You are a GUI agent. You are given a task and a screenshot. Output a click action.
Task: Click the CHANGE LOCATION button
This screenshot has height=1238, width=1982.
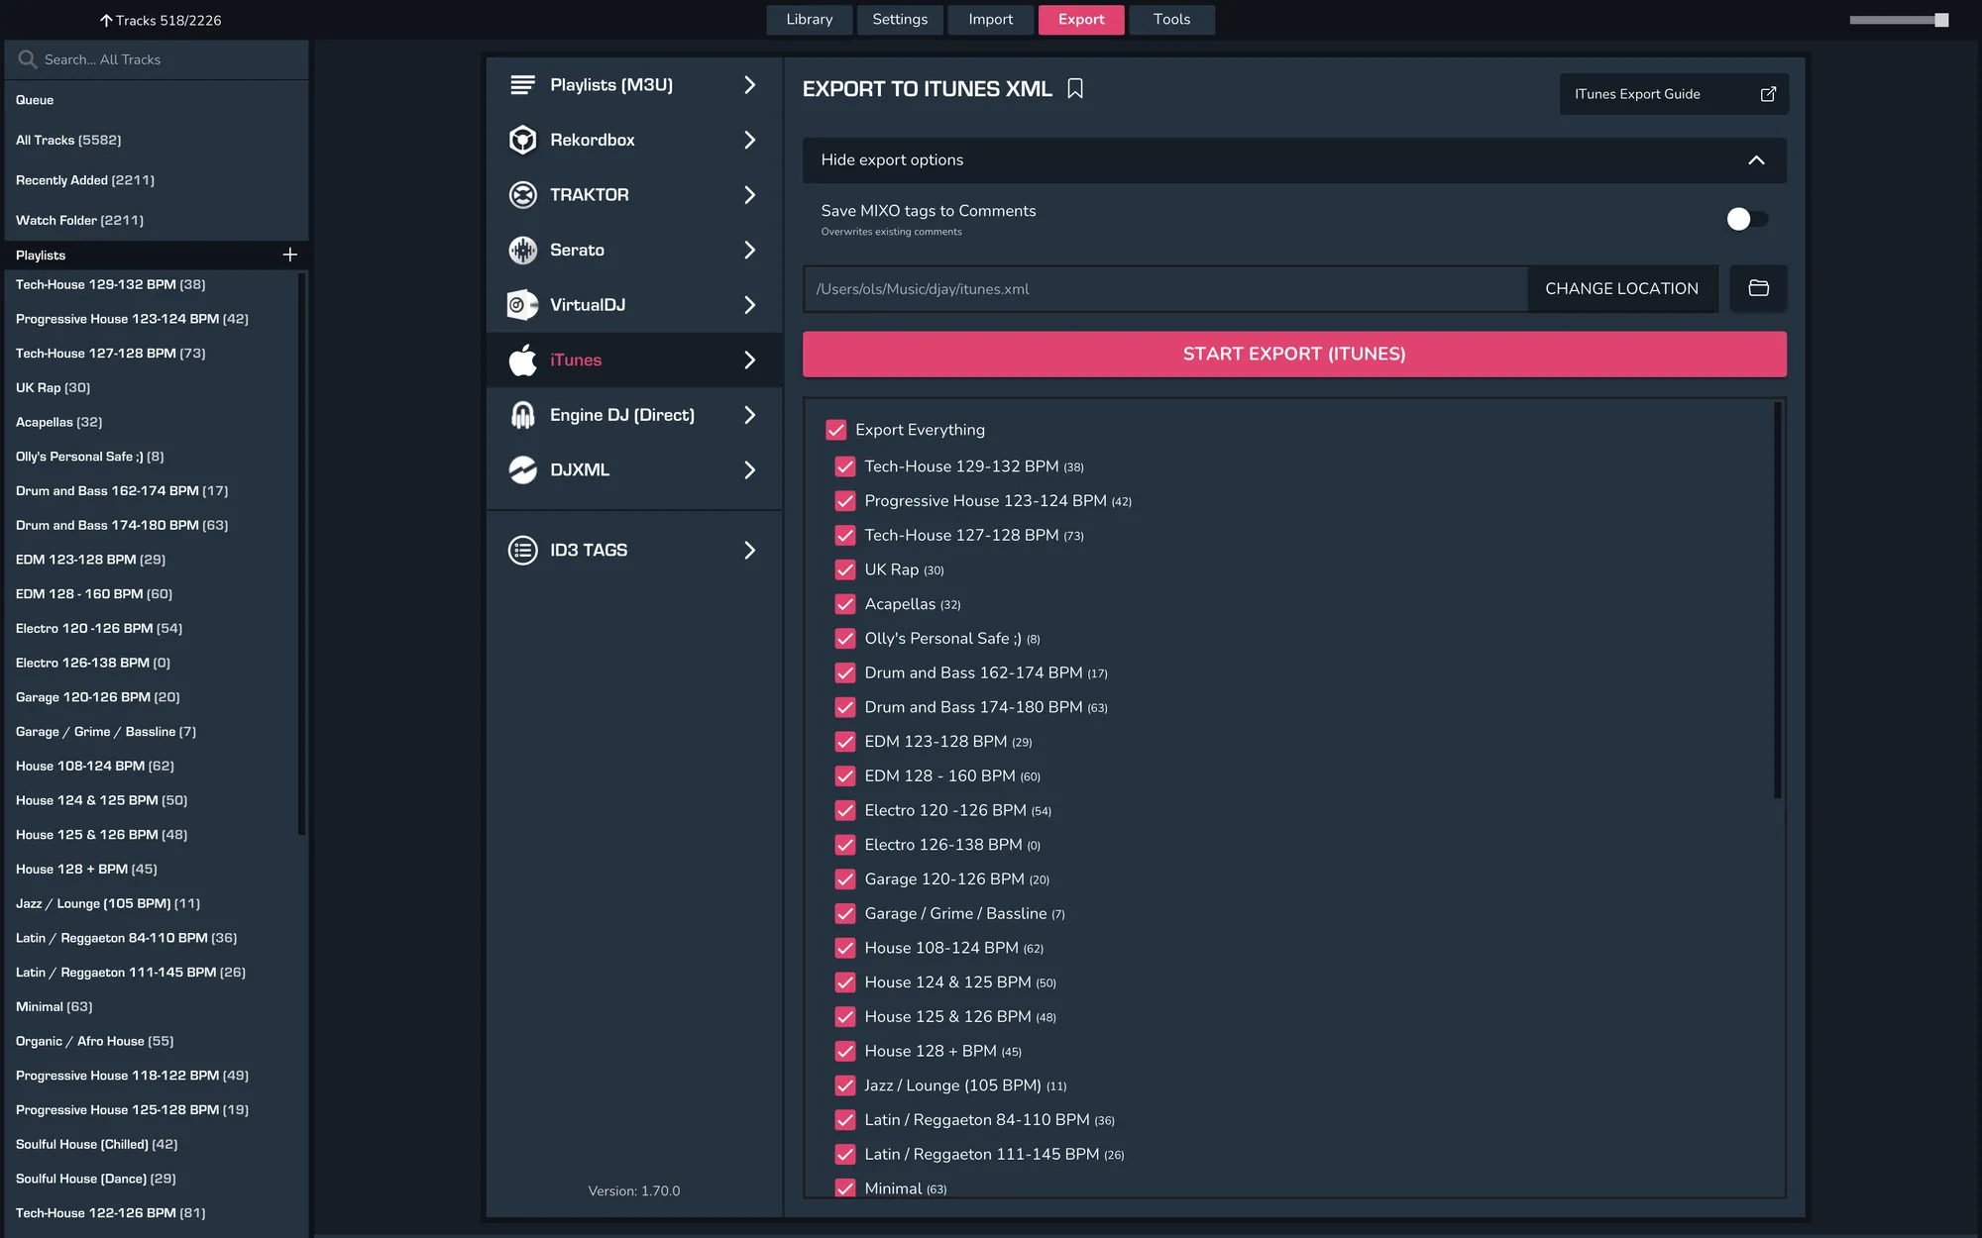(1621, 288)
